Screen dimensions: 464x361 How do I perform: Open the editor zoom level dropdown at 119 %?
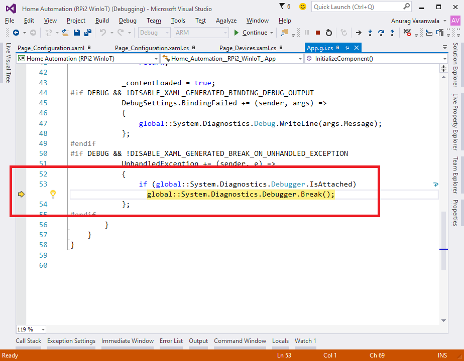42,329
